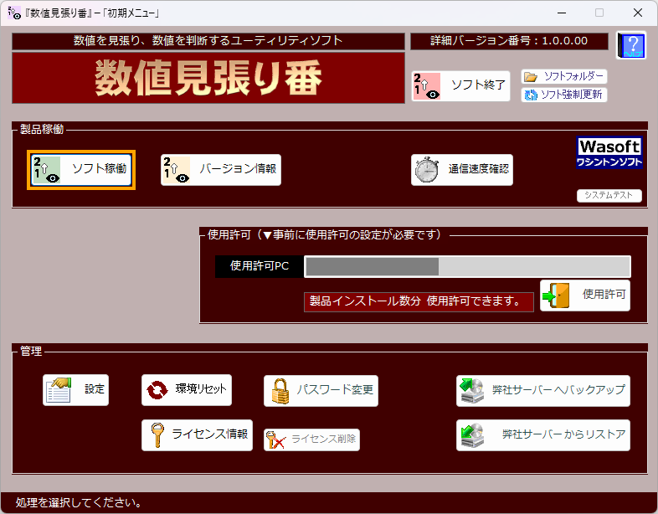Click the 通信速度確認 speed check button
Screen dimensions: 658x514
click(x=461, y=170)
